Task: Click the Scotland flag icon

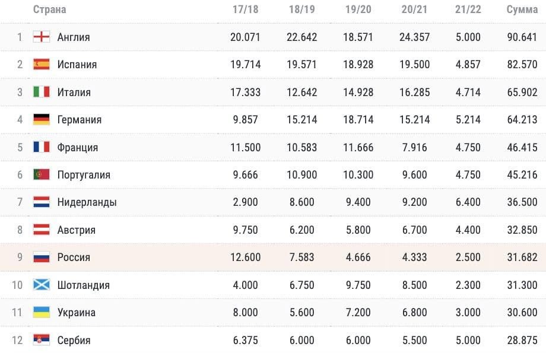Action: (42, 284)
